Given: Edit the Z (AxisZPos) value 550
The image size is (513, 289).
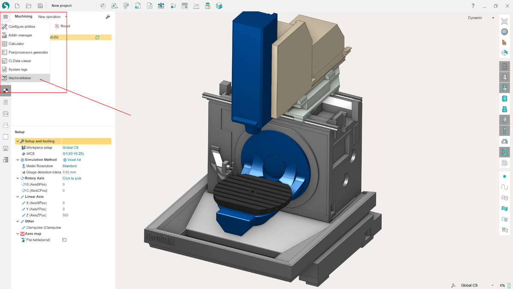Looking at the screenshot, I should click(x=65, y=215).
